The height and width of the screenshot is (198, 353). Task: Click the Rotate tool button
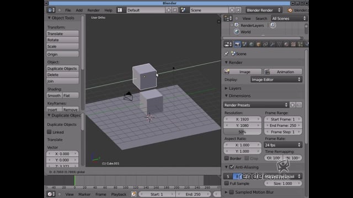62,40
